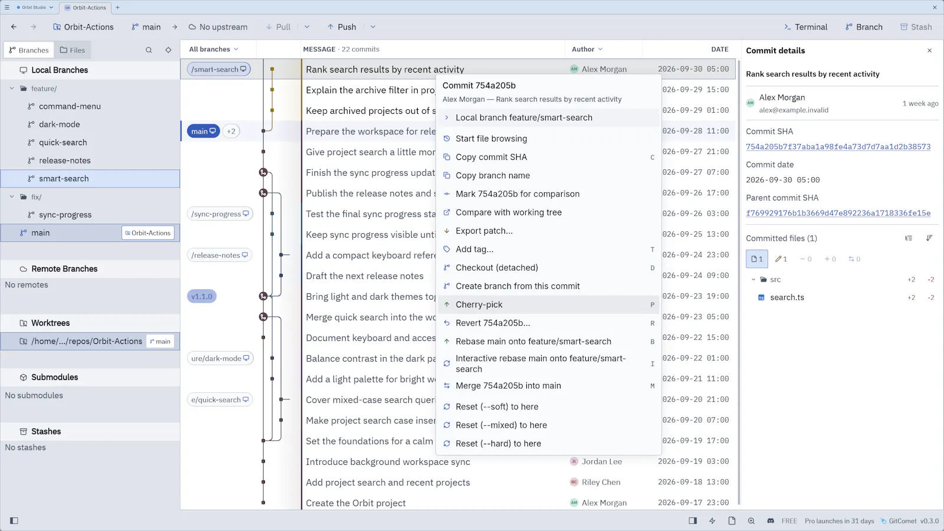Click the Stash toolbar button

point(916,27)
